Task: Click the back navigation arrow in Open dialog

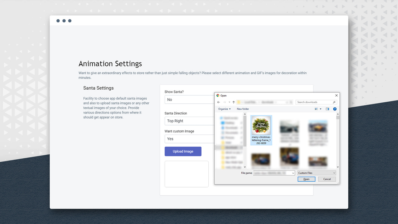Action: click(x=218, y=102)
